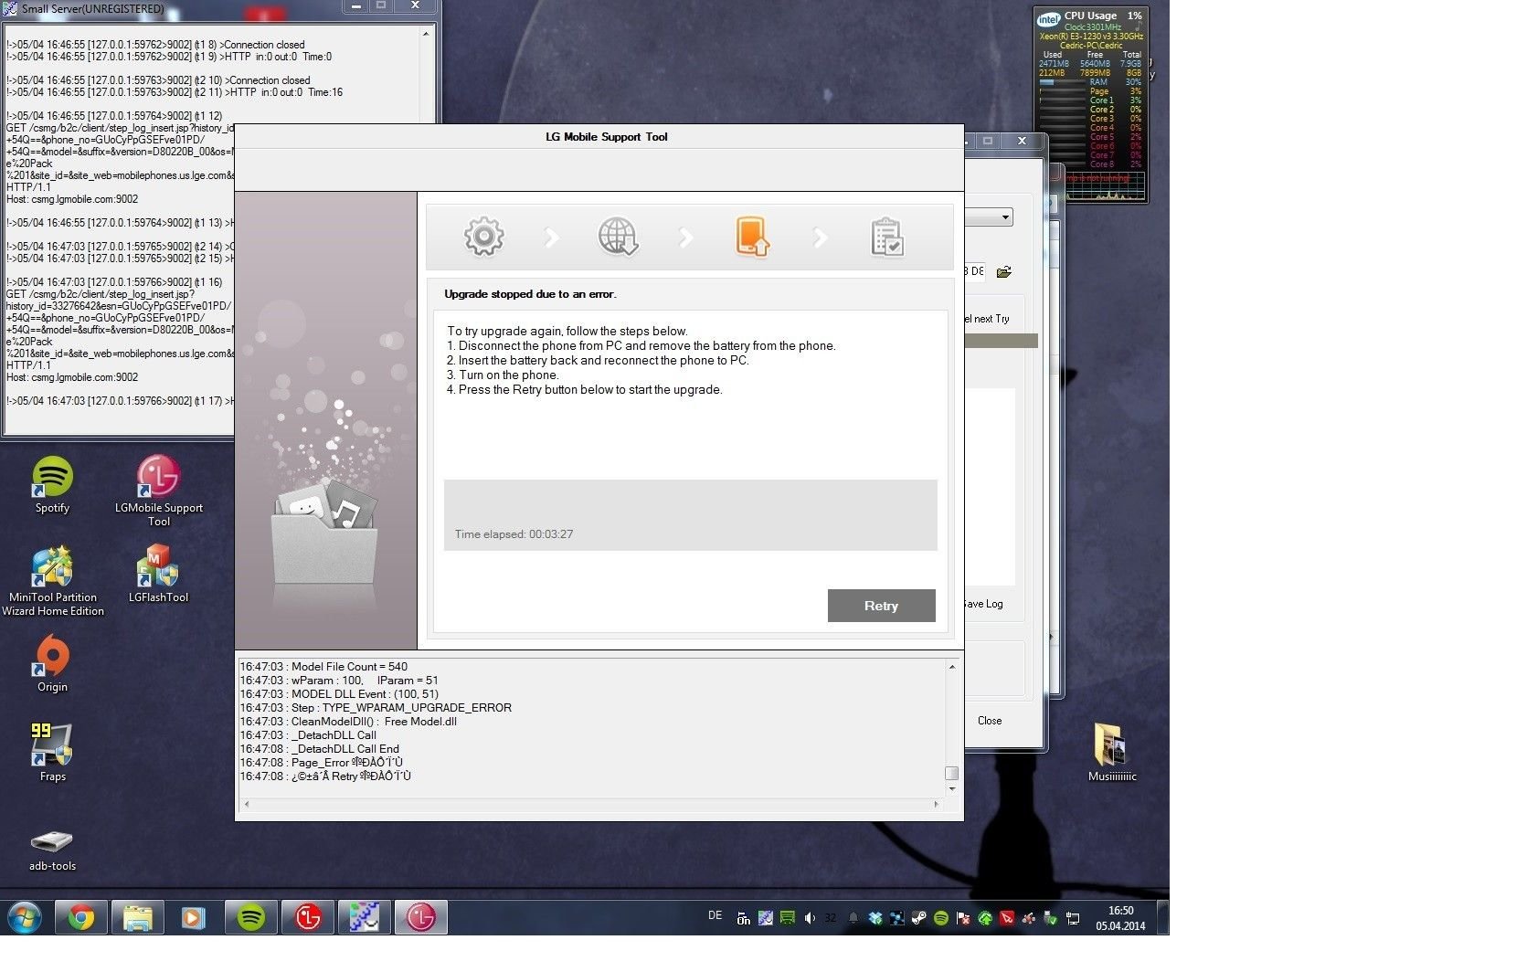The image size is (1537, 961).
Task: Open the Musiiiiiic folder on desktop
Action: (1112, 753)
